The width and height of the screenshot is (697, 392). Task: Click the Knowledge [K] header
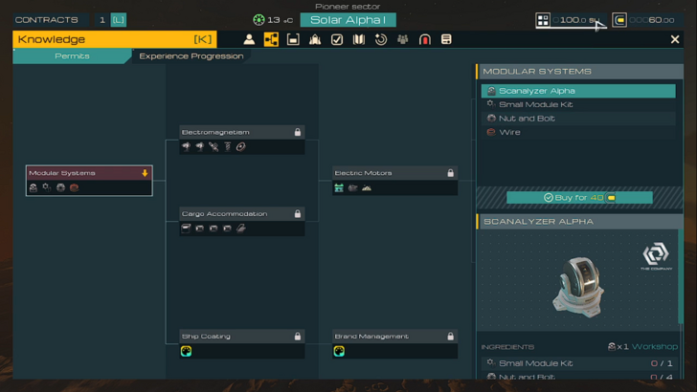tap(115, 39)
